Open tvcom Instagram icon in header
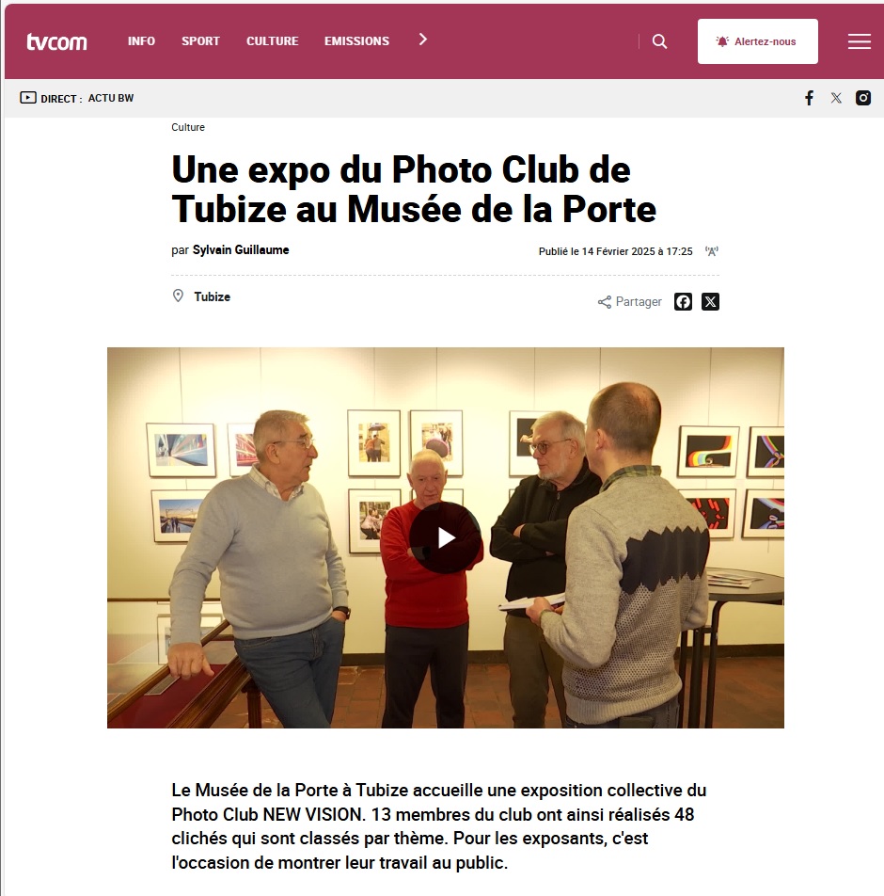Screen dimensions: 884x896 [x=863, y=98]
